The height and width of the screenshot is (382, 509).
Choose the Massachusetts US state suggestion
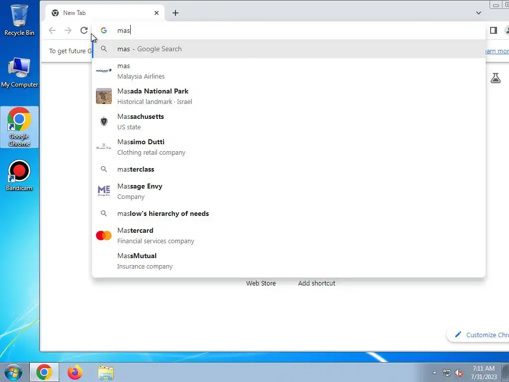[289, 121]
